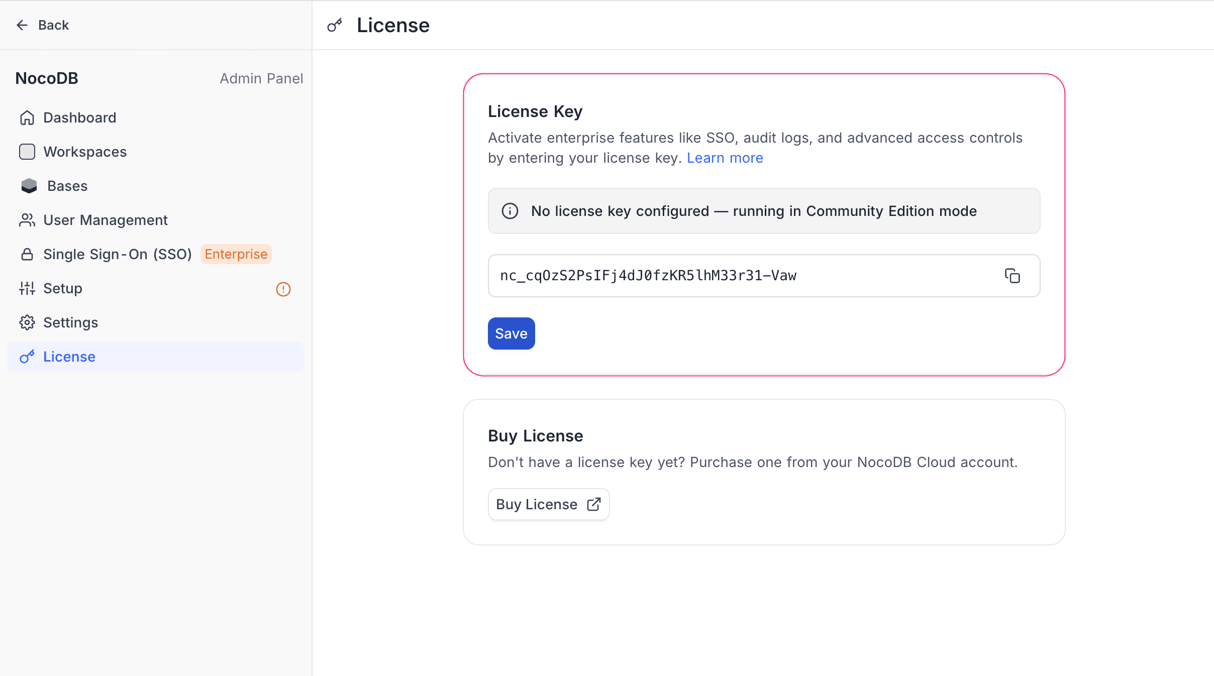The image size is (1214, 676).
Task: Click the Buy License heading text
Action: click(536, 436)
